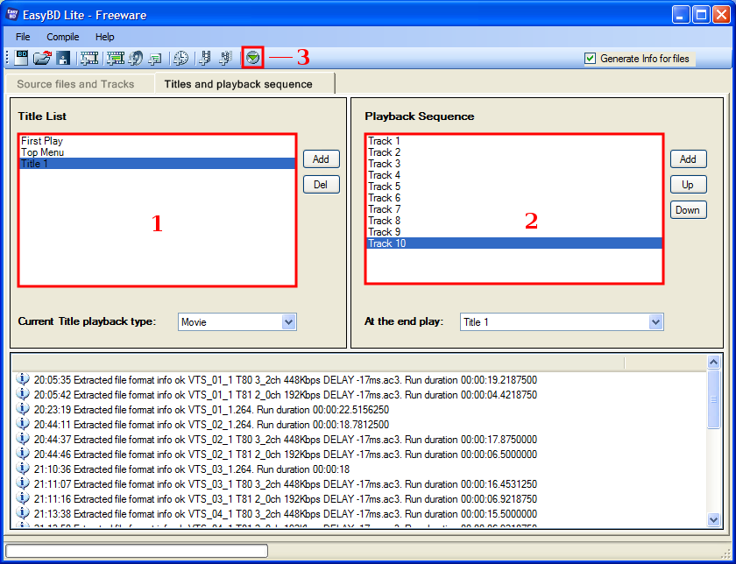Click the log scrollbar up arrow
The height and width of the screenshot is (564, 736).
click(713, 362)
